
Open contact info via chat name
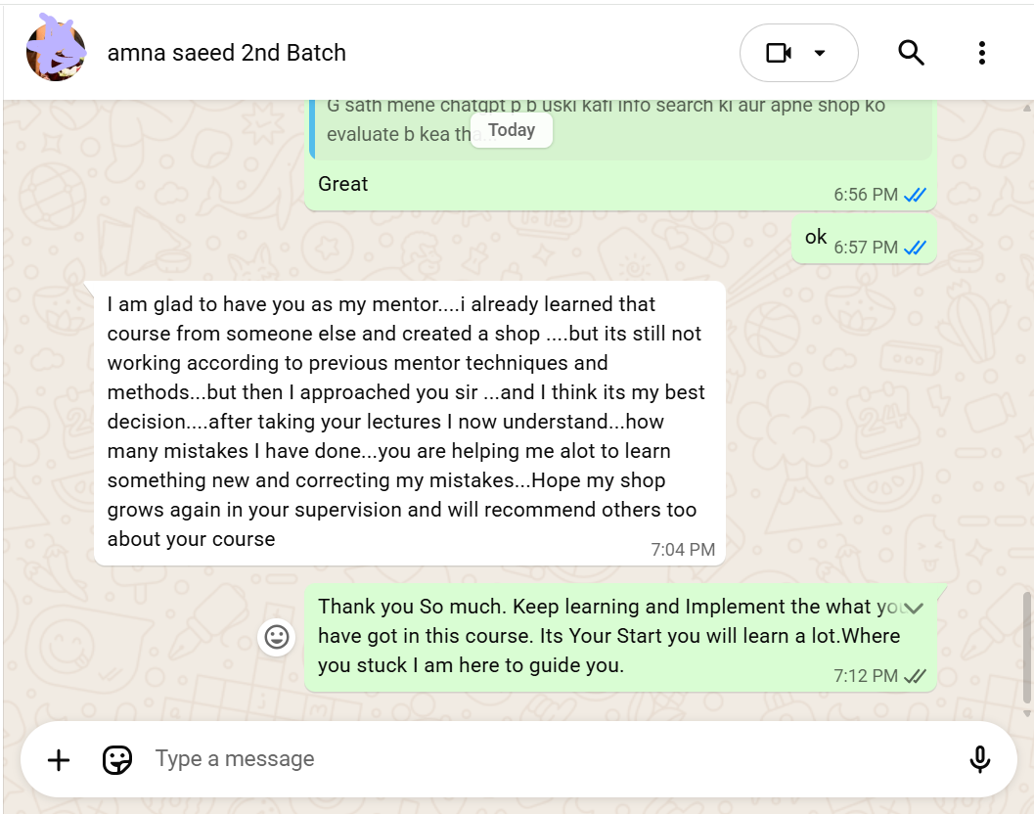(x=226, y=53)
